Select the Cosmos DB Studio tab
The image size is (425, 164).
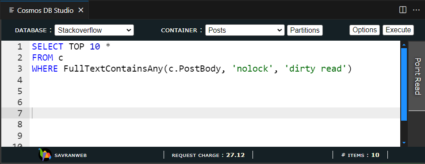pos(45,10)
